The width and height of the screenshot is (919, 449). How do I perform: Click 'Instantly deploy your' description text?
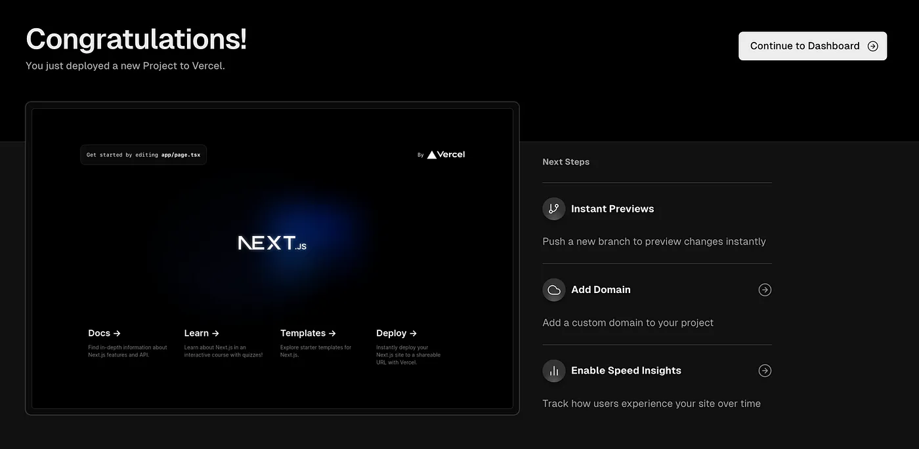[x=408, y=355]
